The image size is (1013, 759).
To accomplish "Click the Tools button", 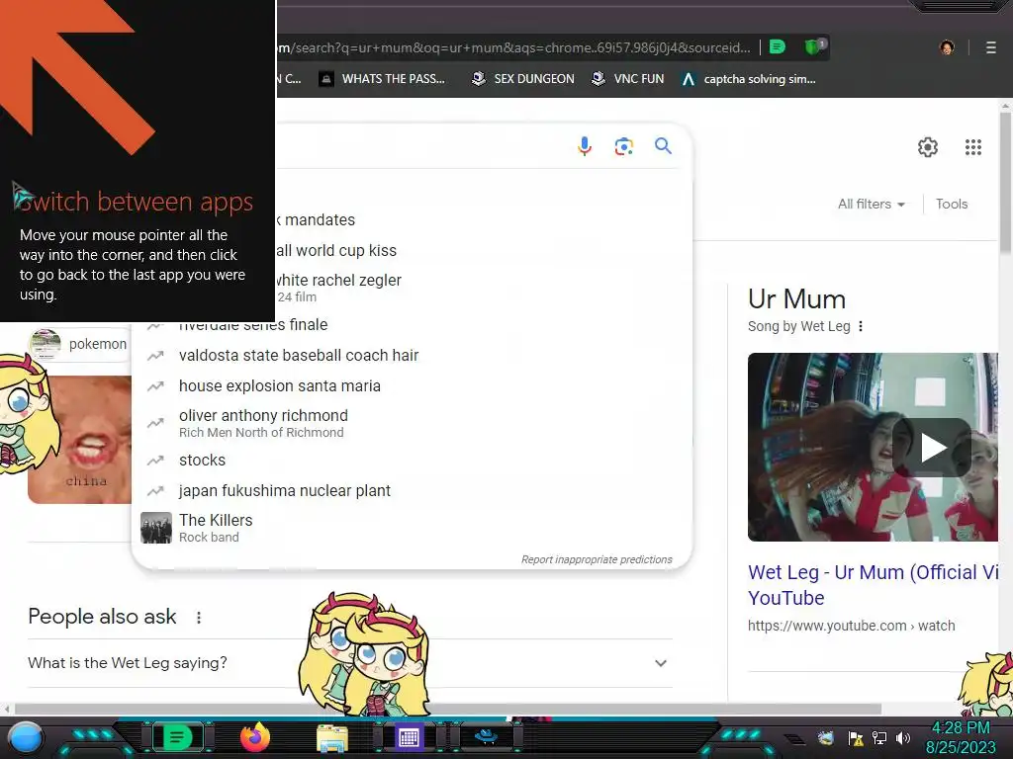I will coord(952,204).
